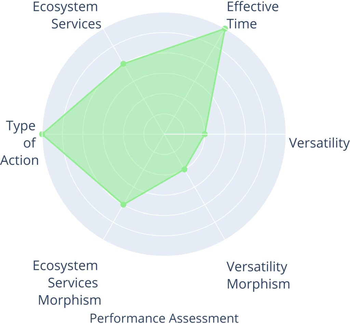
Task: Select the Ecosystem Services Morphism data point
Action: 123,205
